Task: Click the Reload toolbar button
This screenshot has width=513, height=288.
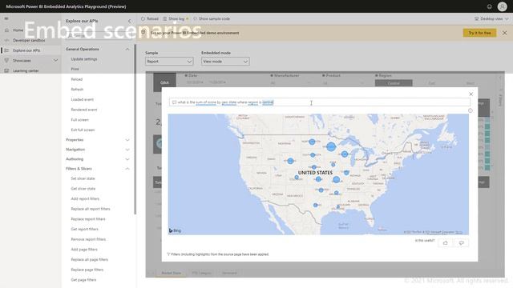Action: (150, 19)
